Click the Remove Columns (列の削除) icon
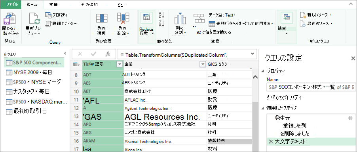The width and height of the screenshot is (357, 152). (123, 19)
